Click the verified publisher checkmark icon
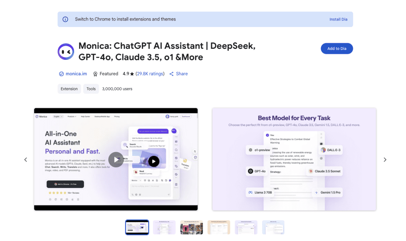 coord(61,73)
